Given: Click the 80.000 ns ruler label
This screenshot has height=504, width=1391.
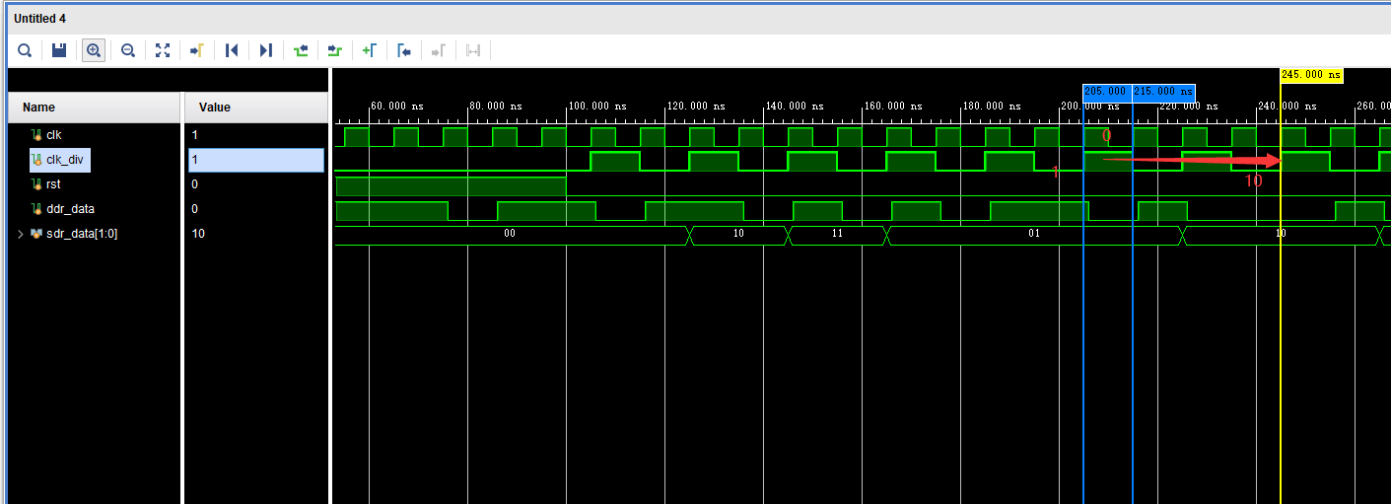Looking at the screenshot, I should pyautogui.click(x=496, y=106).
